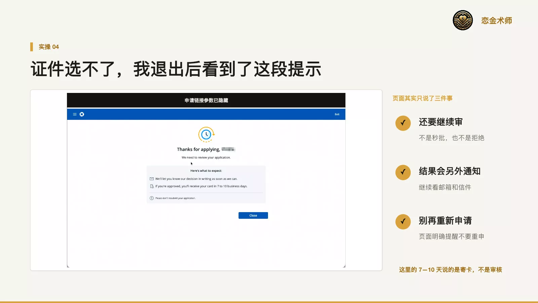
Task: Click the 还要继续审 heading text
Action: [x=440, y=122]
